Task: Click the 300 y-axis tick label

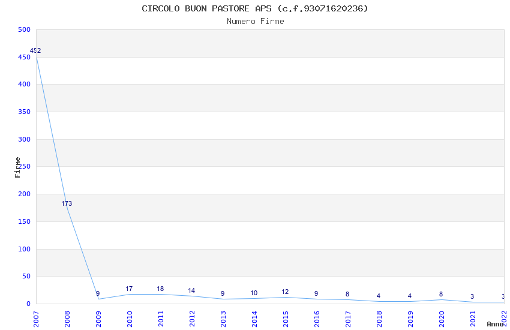Action: click(x=25, y=139)
